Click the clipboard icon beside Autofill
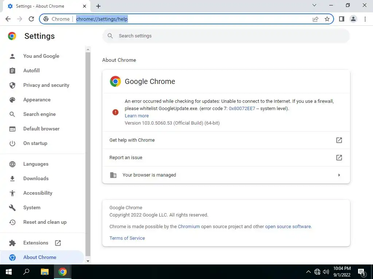The width and height of the screenshot is (373, 279). click(x=12, y=71)
